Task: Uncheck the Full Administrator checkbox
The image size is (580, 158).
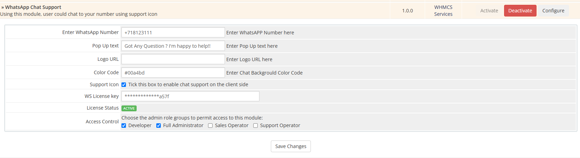Action: pyautogui.click(x=158, y=125)
